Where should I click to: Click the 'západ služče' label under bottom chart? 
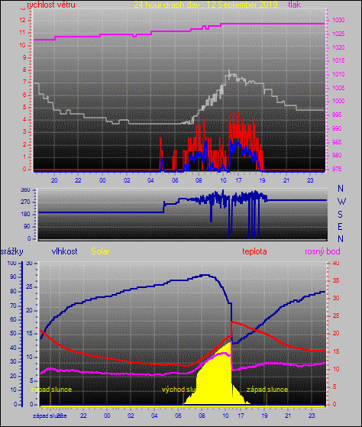[50, 416]
